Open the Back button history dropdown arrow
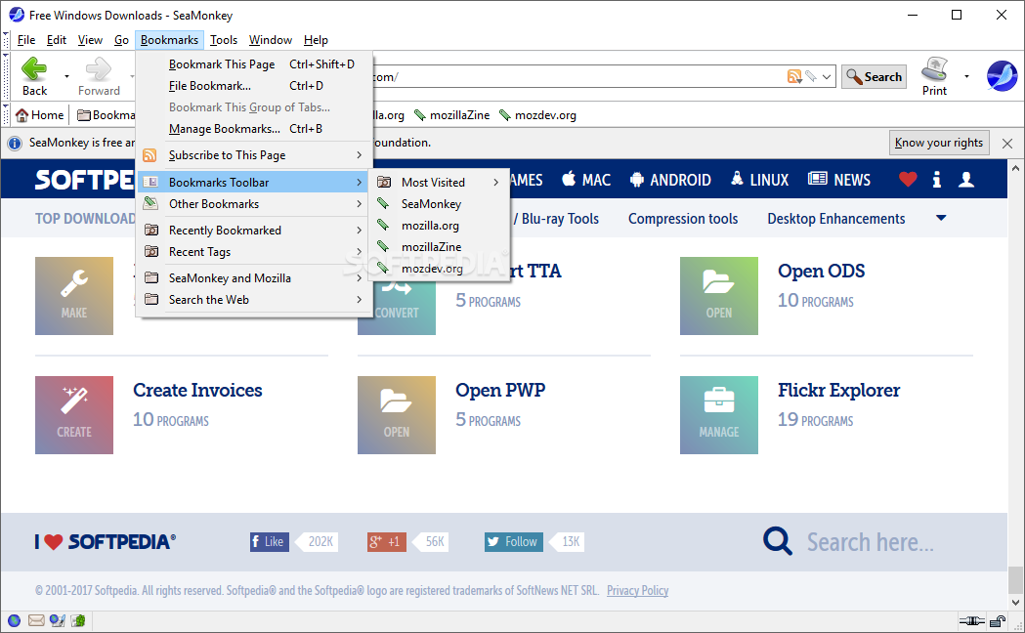The height and width of the screenshot is (633, 1025). click(66, 76)
